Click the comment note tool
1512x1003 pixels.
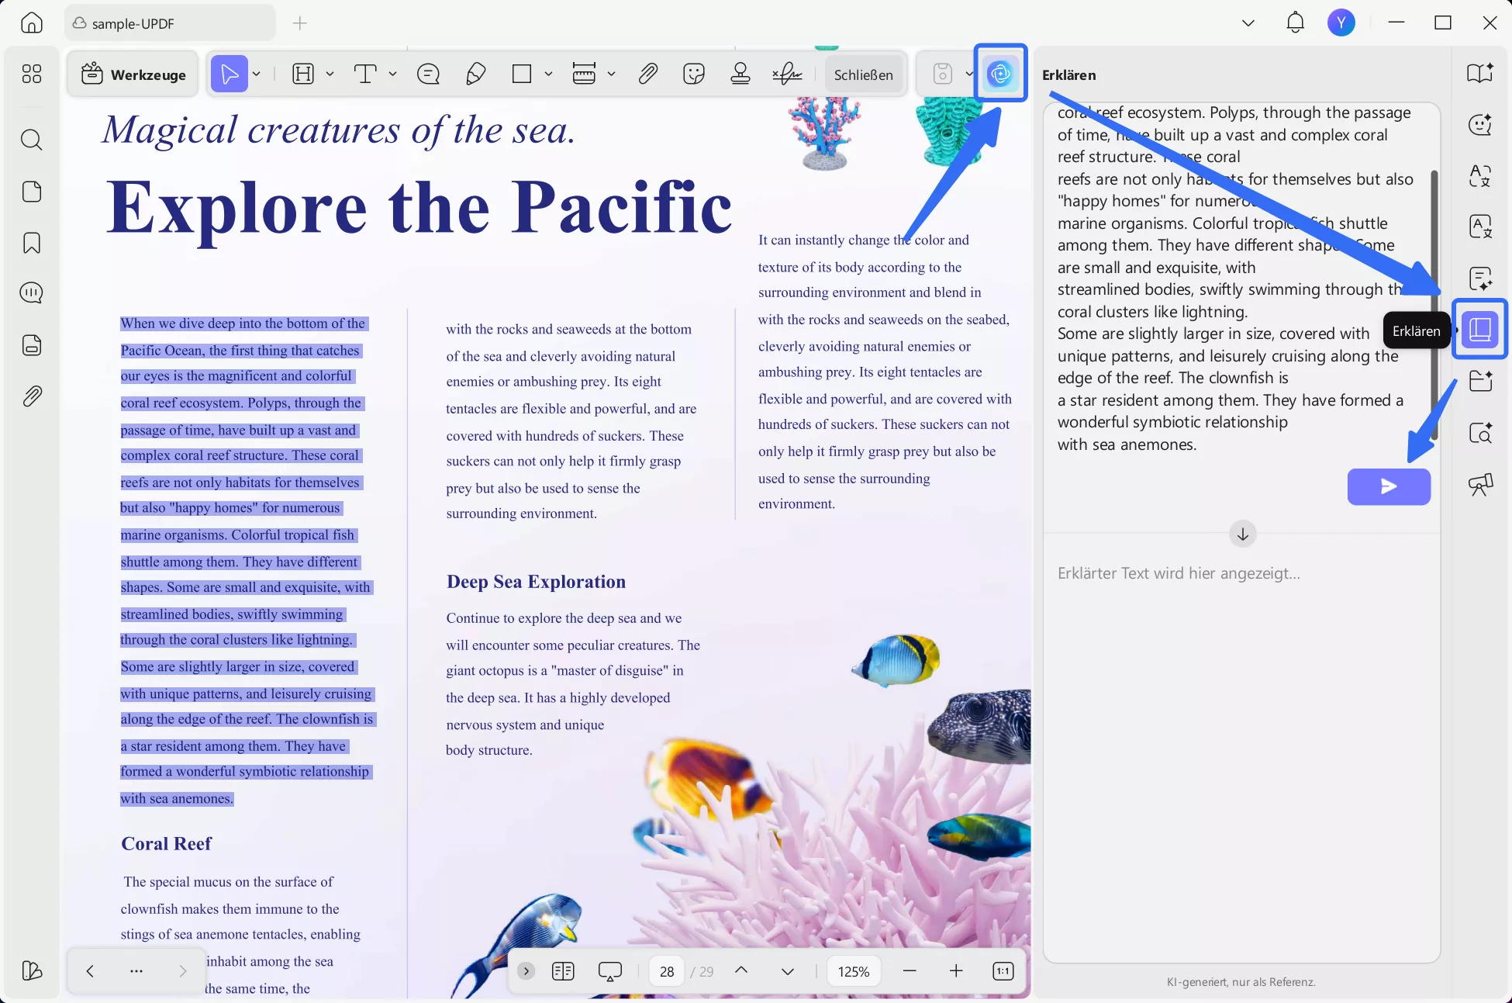point(428,74)
